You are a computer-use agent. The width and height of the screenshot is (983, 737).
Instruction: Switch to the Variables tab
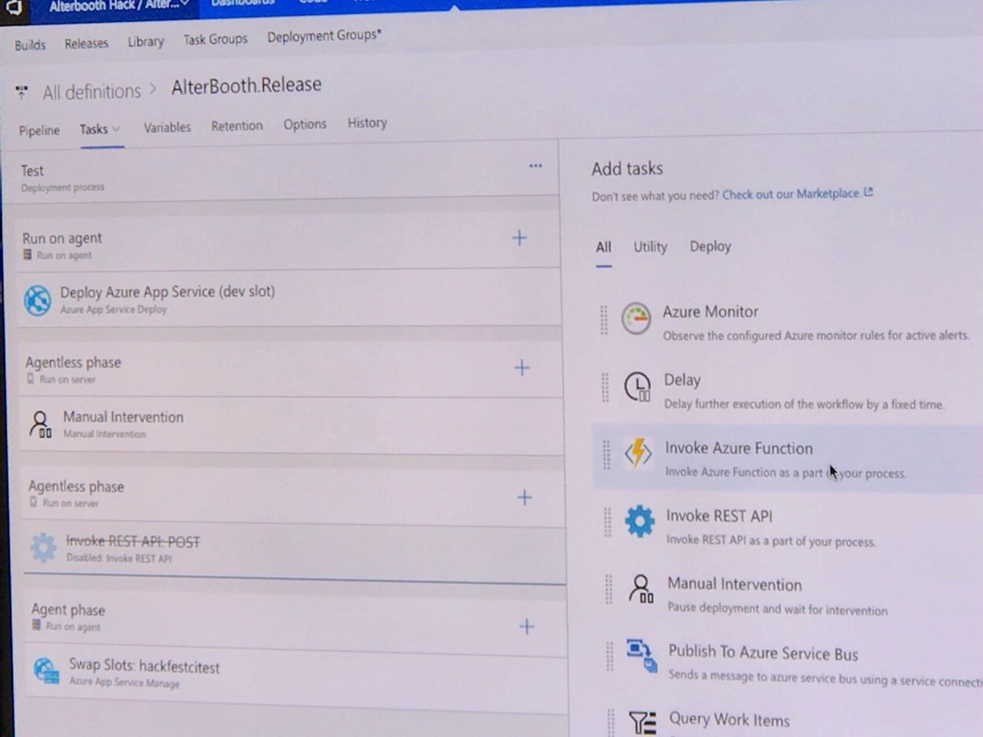click(x=167, y=127)
